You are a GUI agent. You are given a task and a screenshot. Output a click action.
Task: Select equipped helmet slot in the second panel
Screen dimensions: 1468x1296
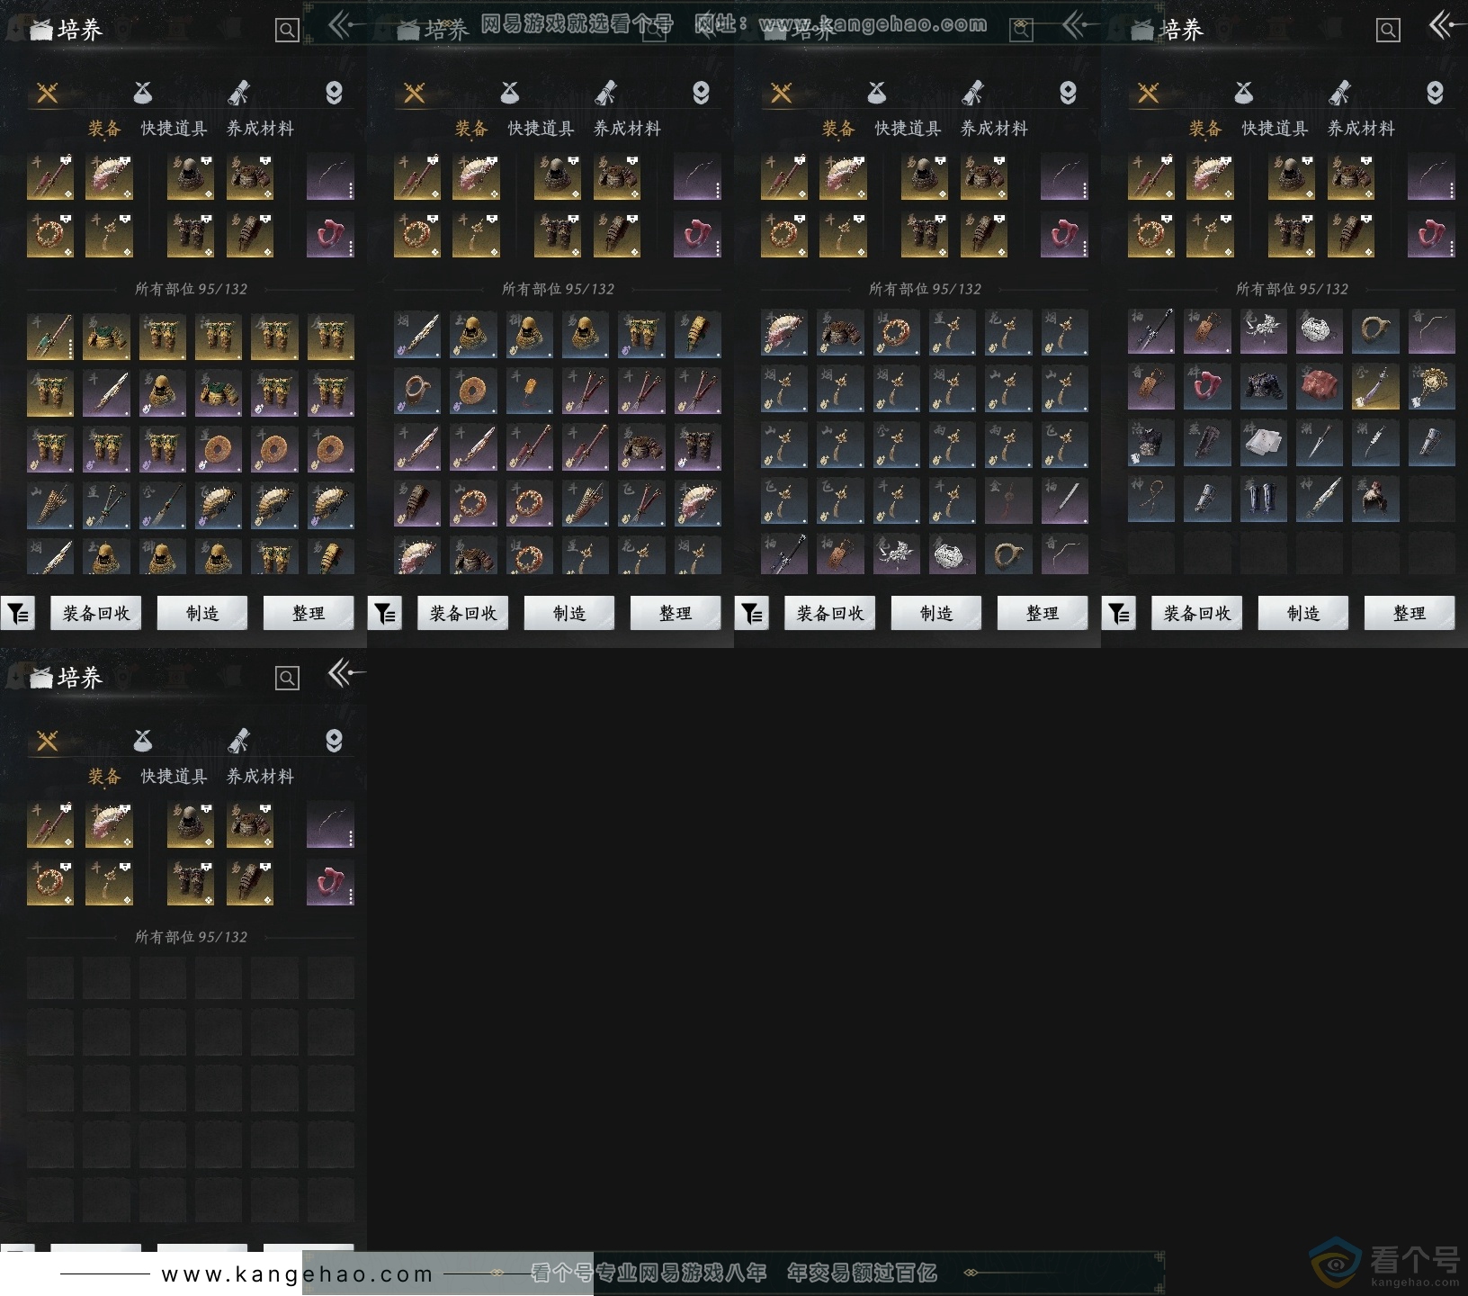coord(558,177)
